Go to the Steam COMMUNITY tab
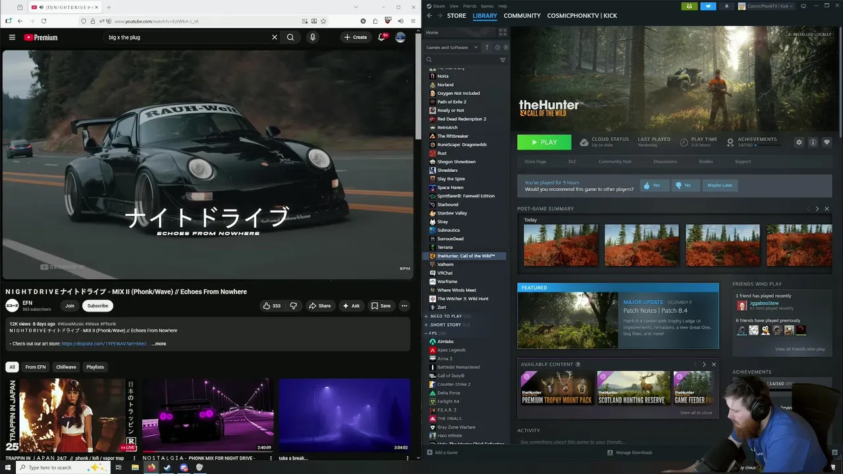The image size is (843, 474). [x=522, y=16]
